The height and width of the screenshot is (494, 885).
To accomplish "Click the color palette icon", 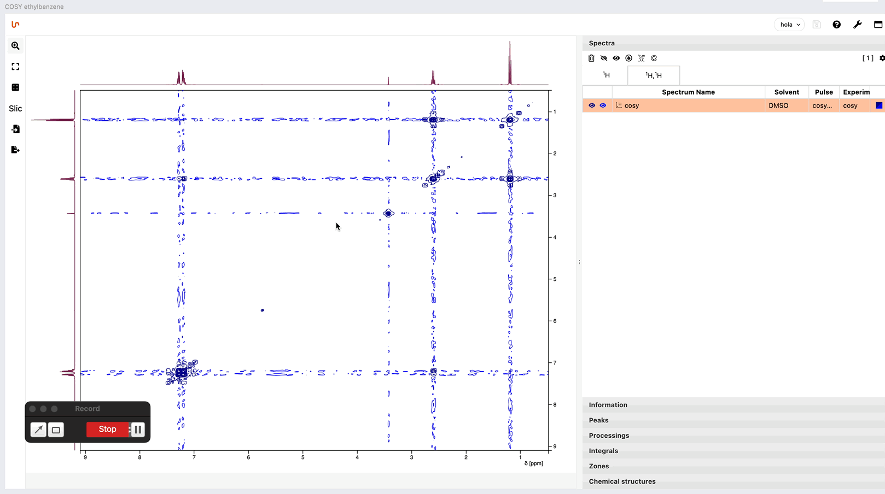I will click(654, 58).
